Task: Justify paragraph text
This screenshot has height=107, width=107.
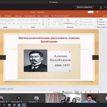Action: (x=31, y=24)
